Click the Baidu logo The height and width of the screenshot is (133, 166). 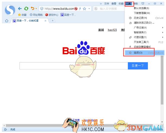click(x=84, y=48)
